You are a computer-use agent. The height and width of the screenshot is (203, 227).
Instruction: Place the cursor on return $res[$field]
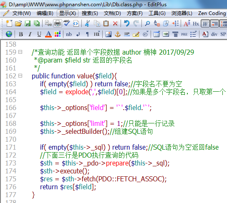pyautogui.click(x=68, y=187)
